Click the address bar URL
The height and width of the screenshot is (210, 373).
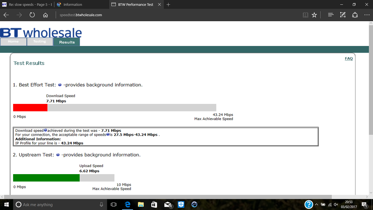pyautogui.click(x=81, y=15)
